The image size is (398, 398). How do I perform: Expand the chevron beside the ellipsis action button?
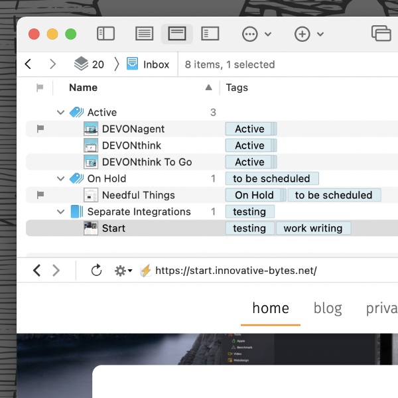268,34
